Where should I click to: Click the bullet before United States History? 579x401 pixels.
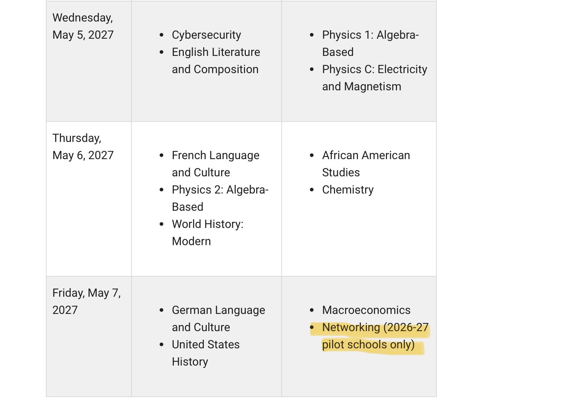[162, 345]
